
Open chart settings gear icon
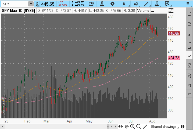(x=112, y=4)
